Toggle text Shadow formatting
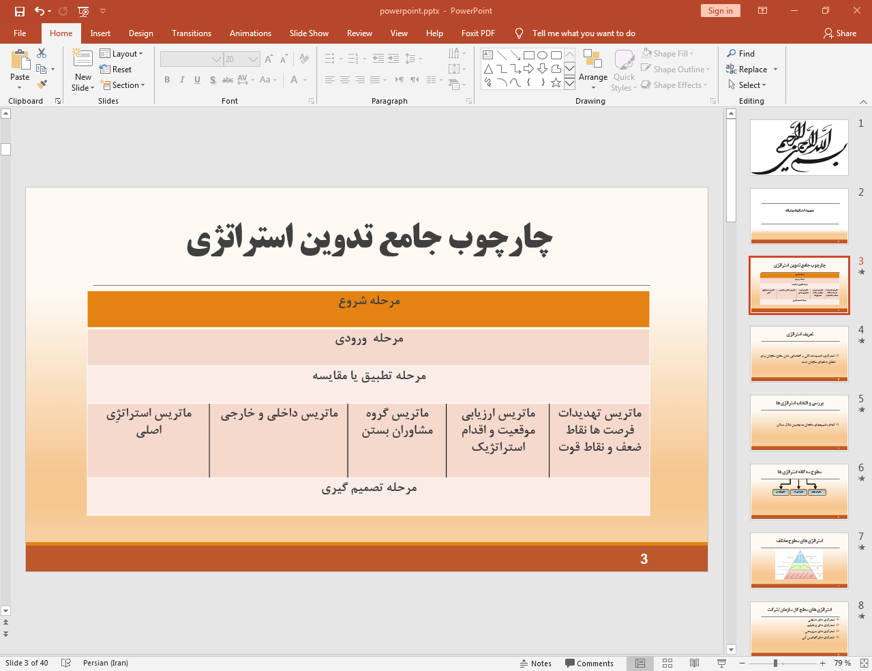 pos(213,80)
